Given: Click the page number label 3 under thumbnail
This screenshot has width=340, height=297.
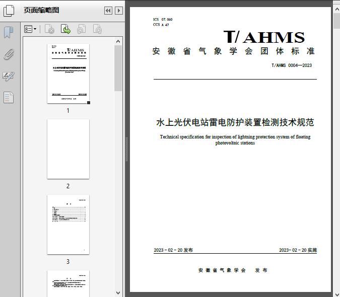Looking at the screenshot, I should click(x=68, y=262).
